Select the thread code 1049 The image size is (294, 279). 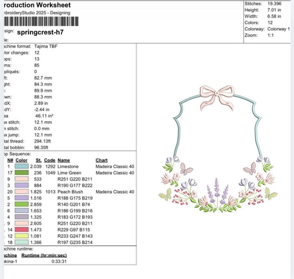[x=50, y=173]
